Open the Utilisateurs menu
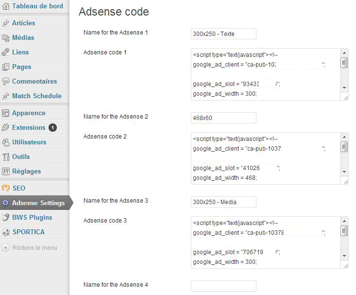356x295 pixels. (x=34, y=142)
